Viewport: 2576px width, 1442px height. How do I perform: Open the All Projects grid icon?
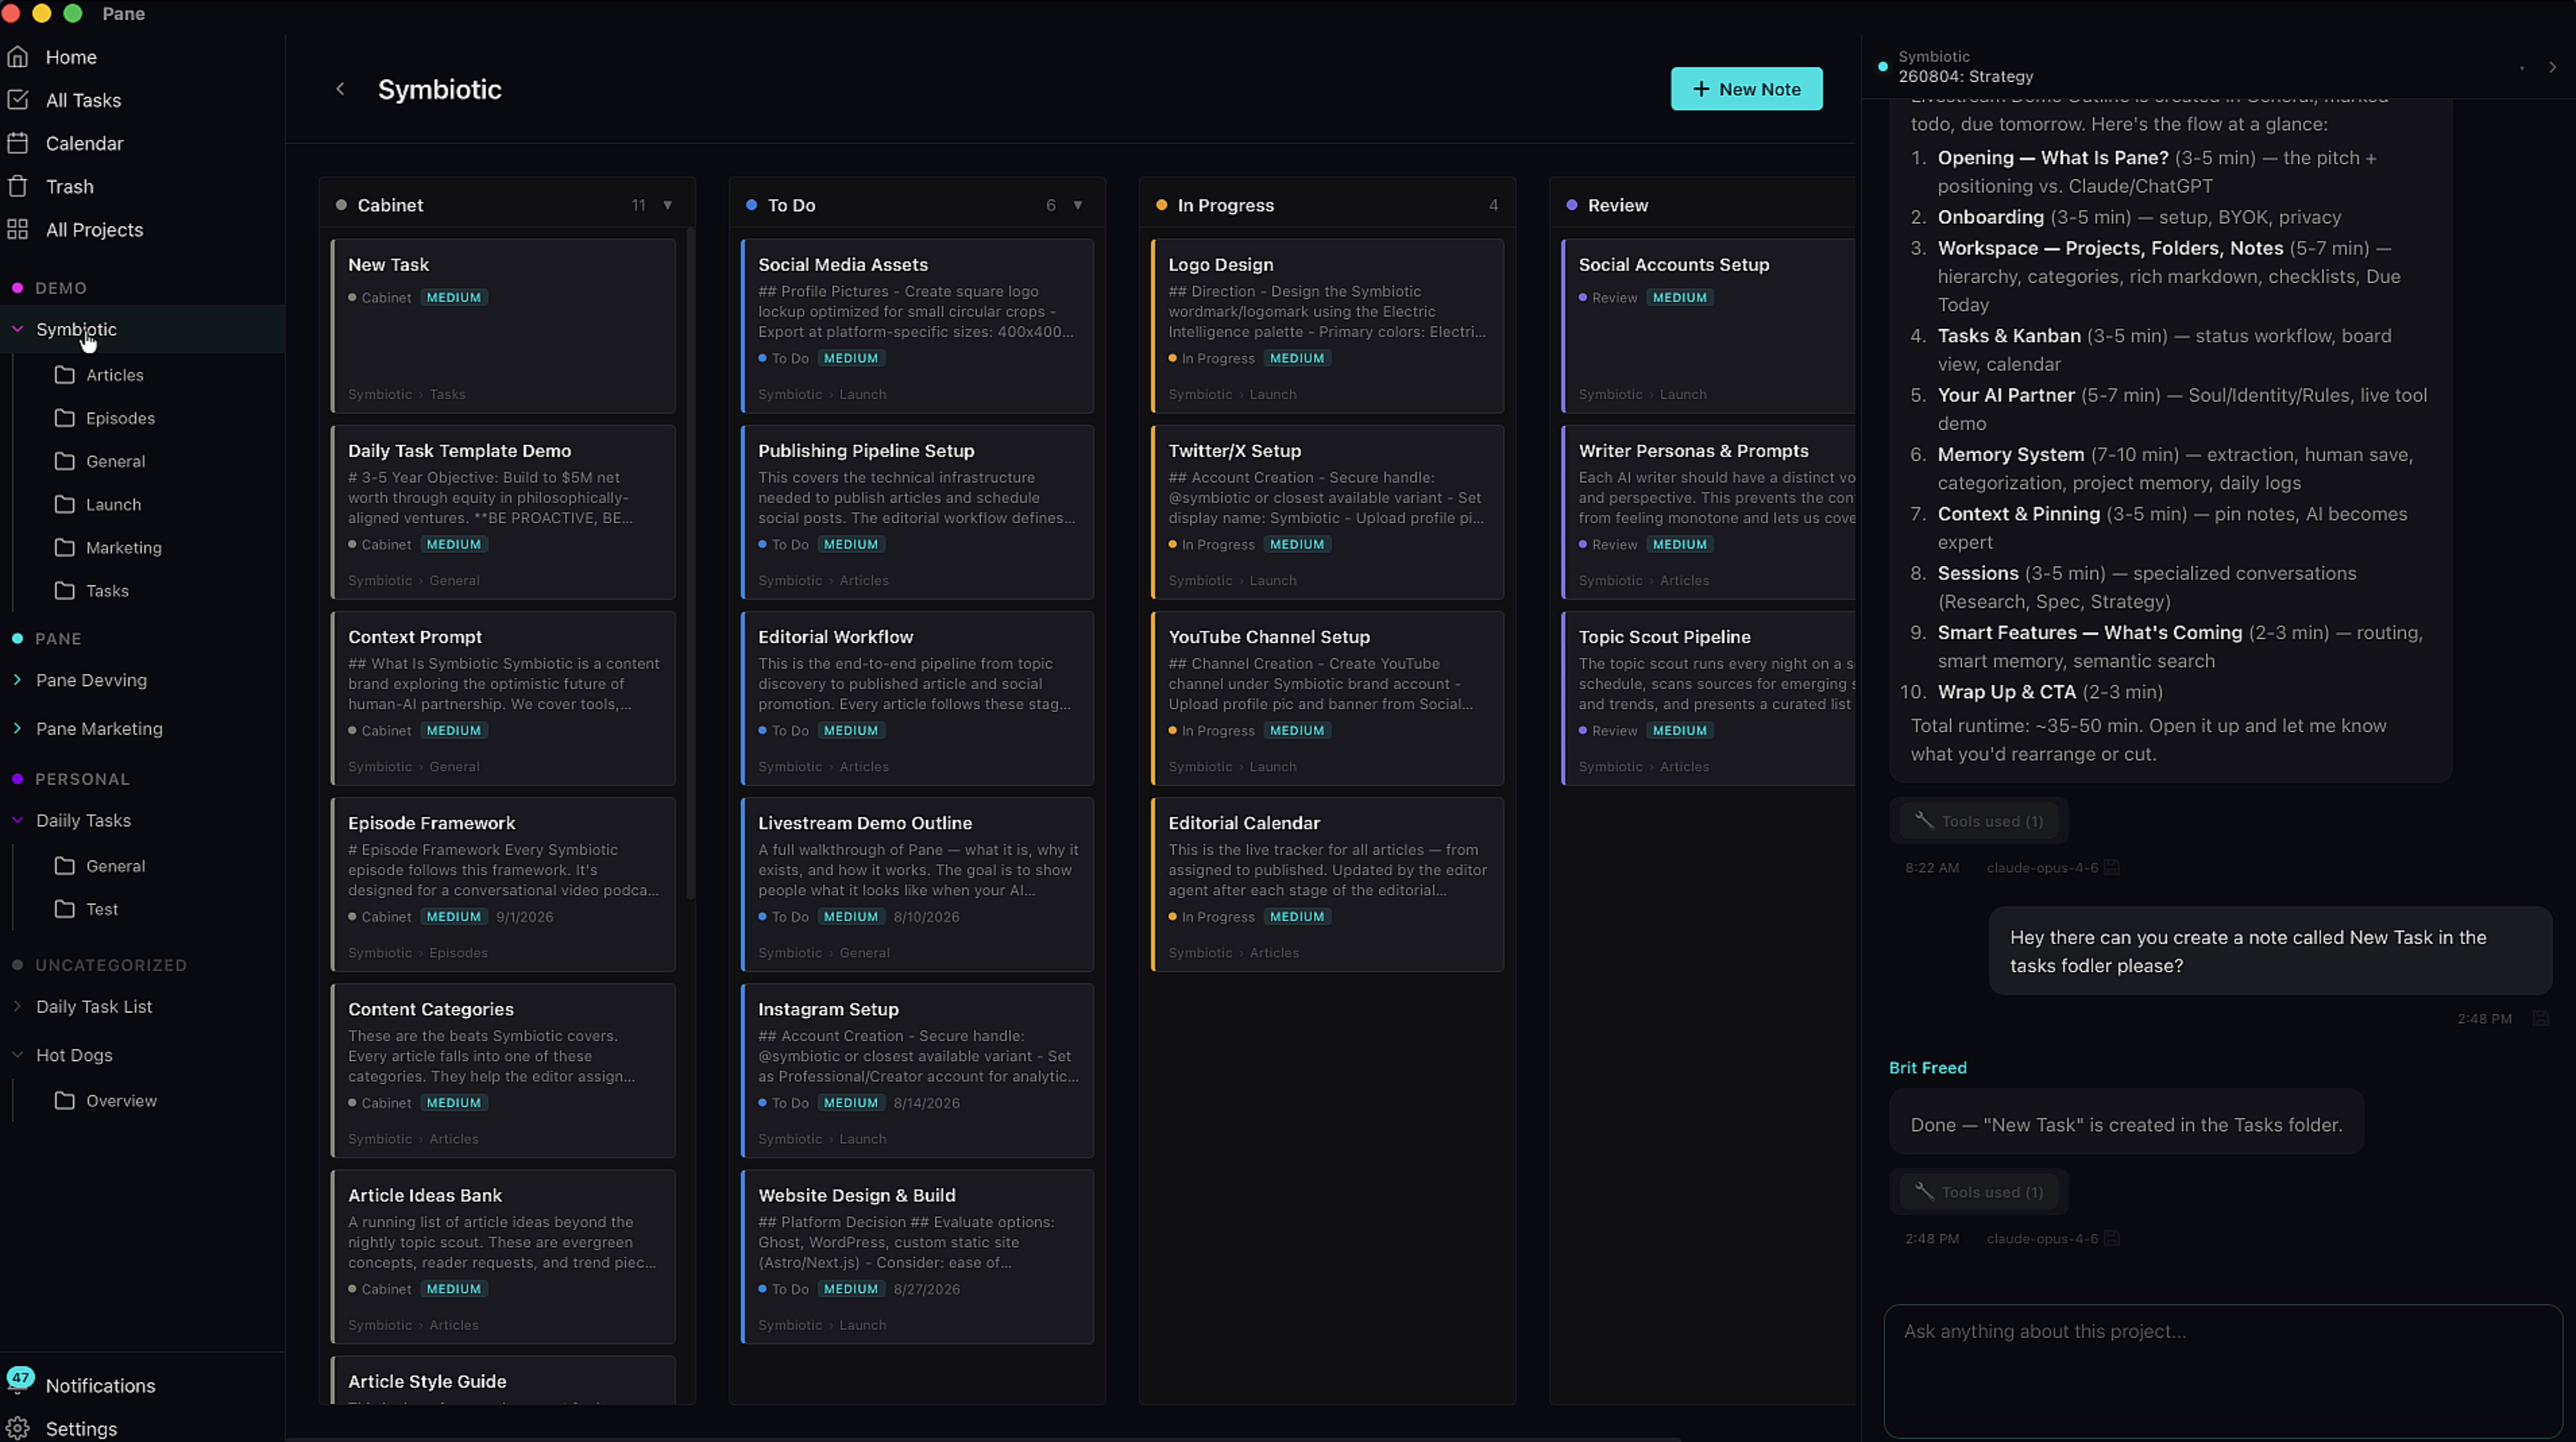click(x=17, y=229)
